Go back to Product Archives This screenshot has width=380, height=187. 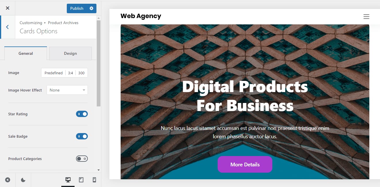tap(7, 27)
